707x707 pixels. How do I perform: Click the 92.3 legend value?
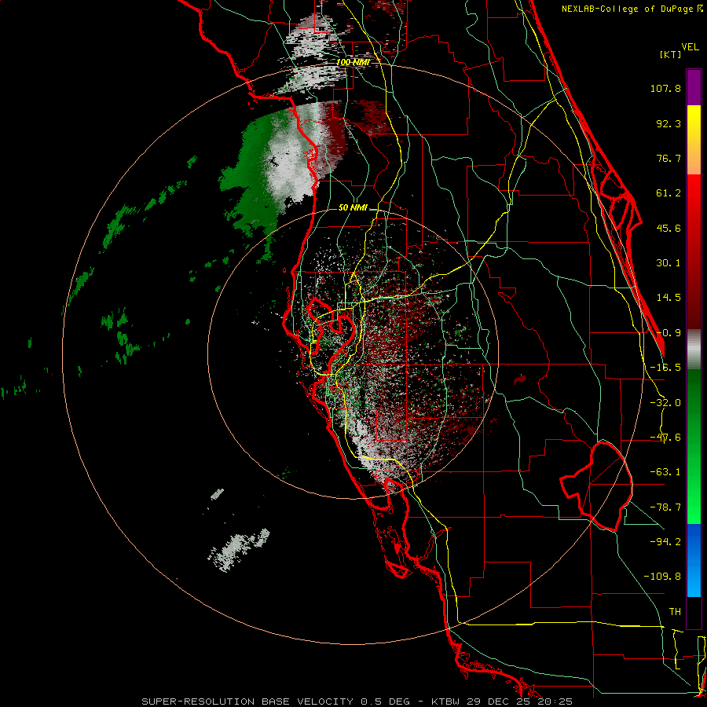669,123
